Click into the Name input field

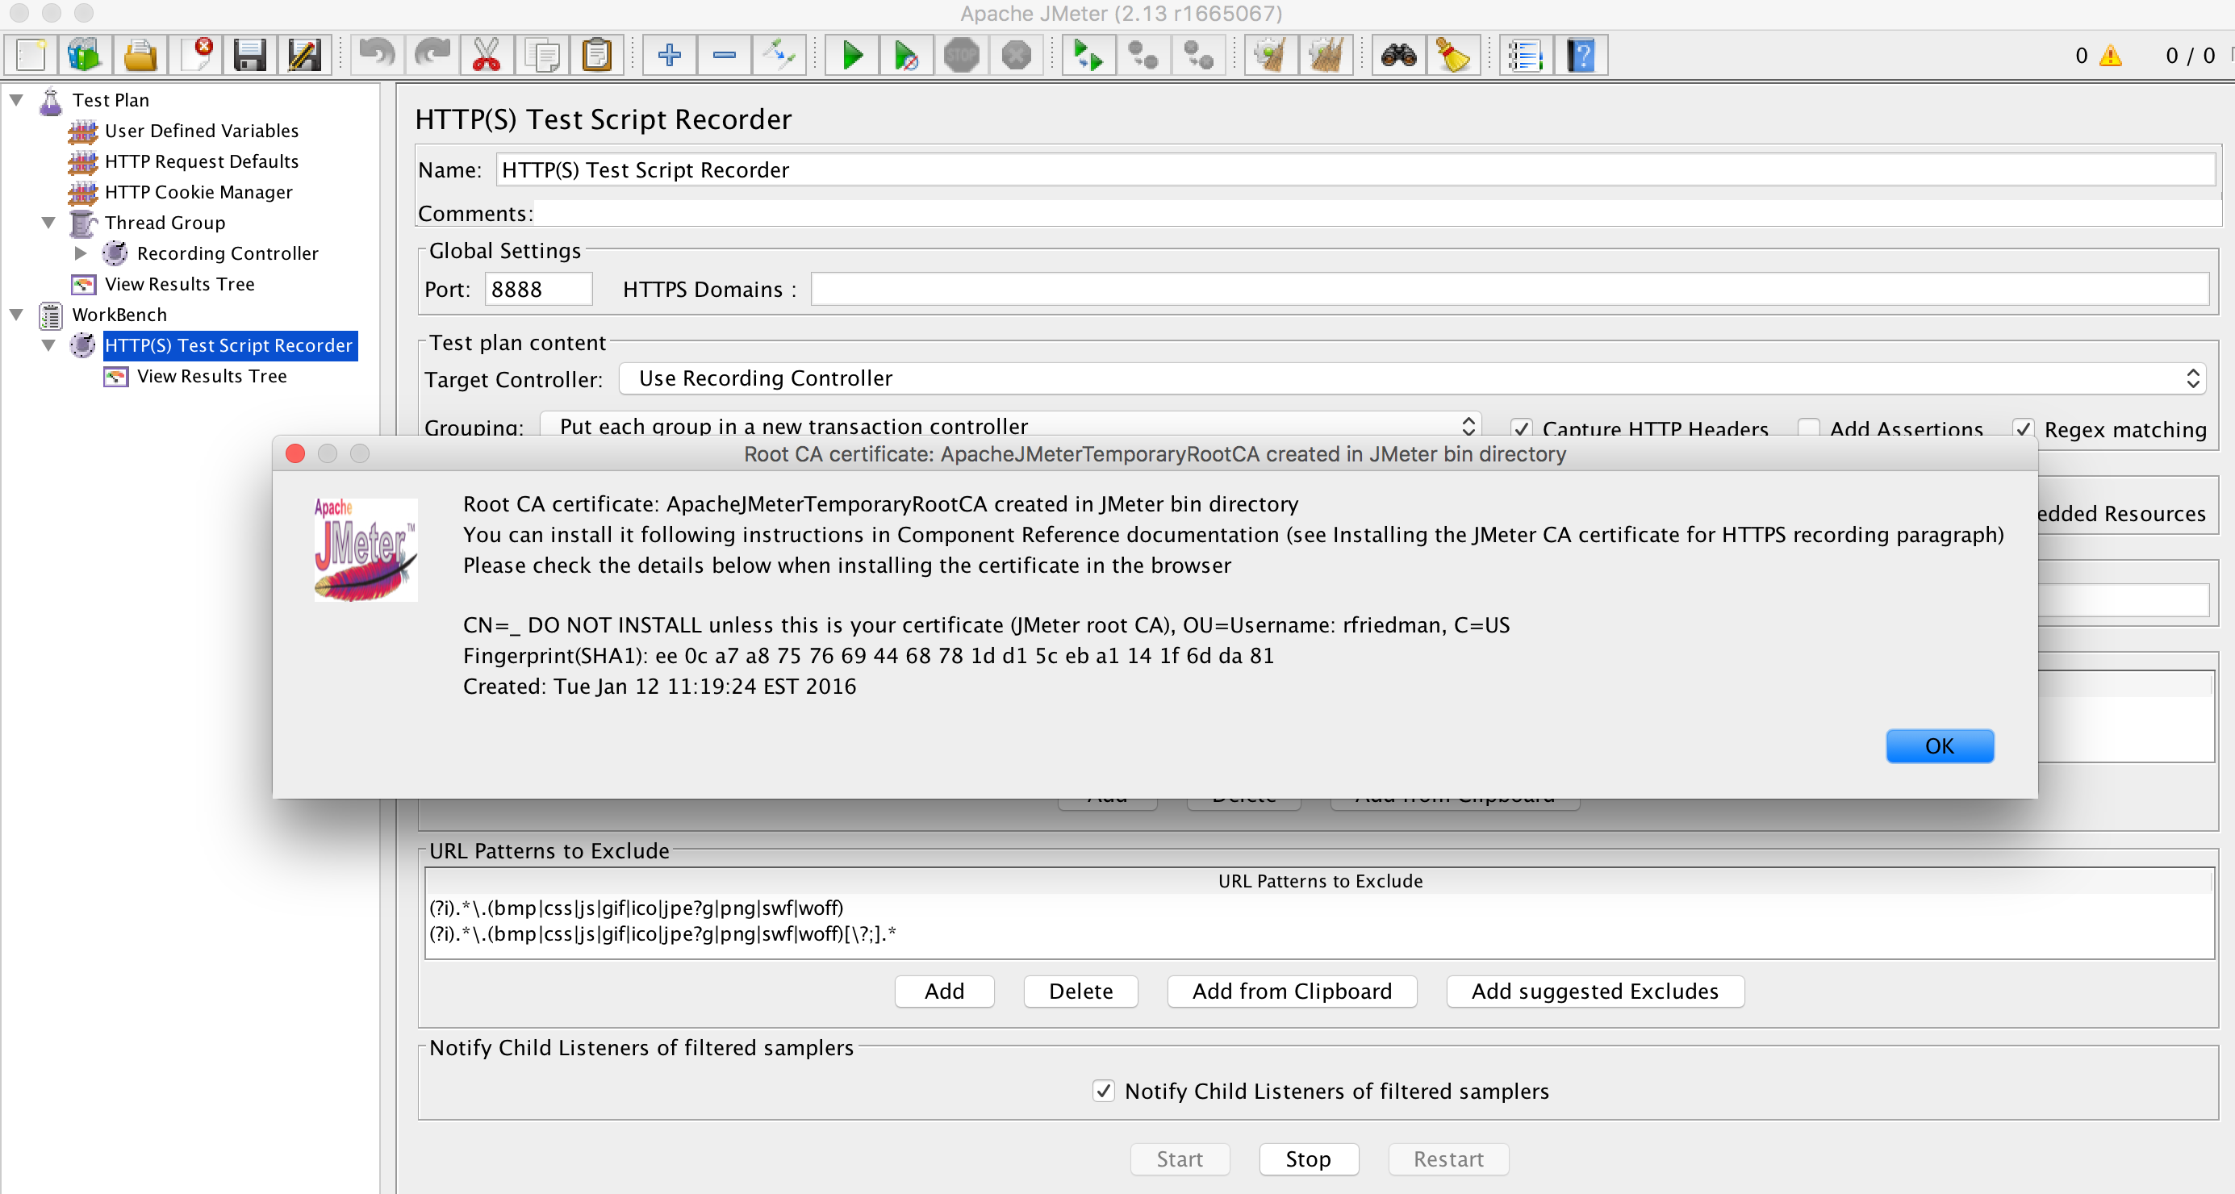click(1356, 170)
